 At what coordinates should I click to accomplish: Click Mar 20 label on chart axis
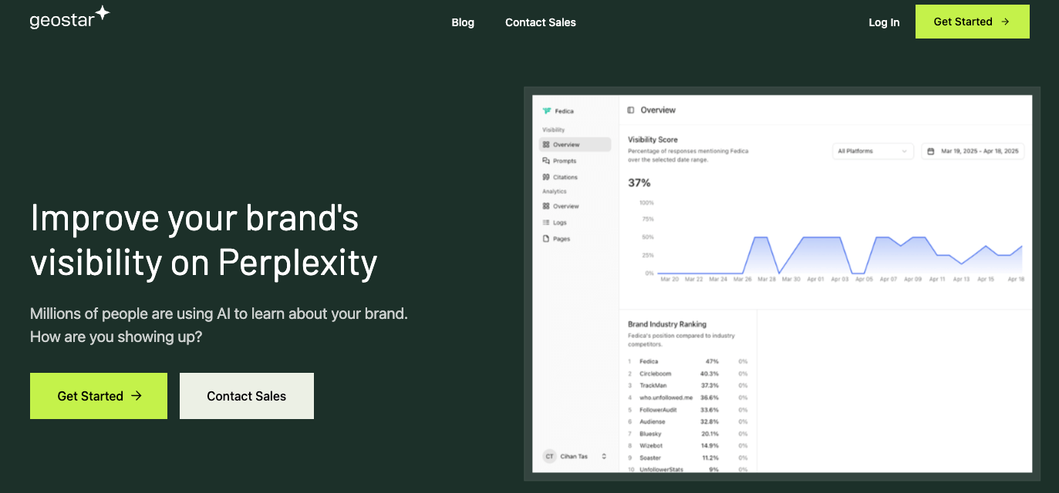[x=669, y=279]
